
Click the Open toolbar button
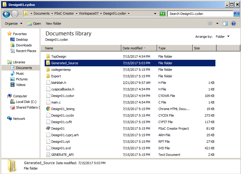tap(34, 23)
